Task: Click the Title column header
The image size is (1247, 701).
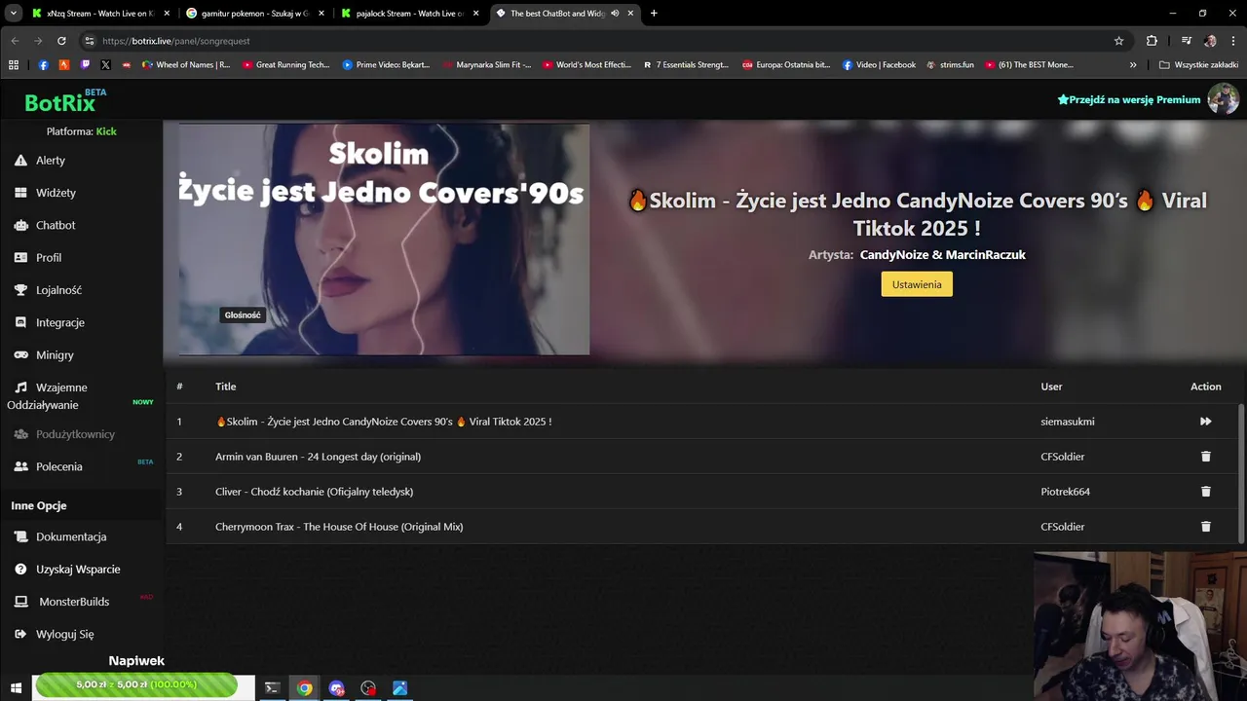Action: pos(226,387)
